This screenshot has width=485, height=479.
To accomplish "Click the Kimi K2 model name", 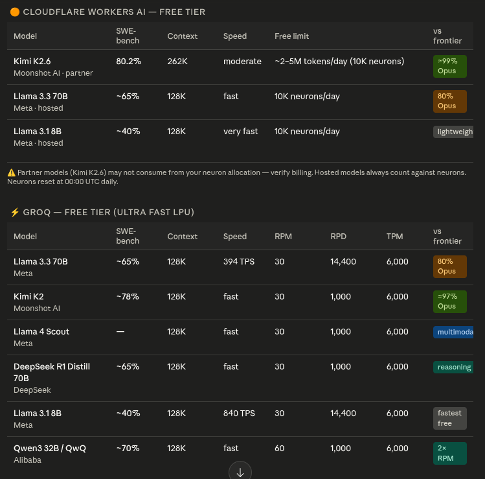I will pyautogui.click(x=28, y=297).
